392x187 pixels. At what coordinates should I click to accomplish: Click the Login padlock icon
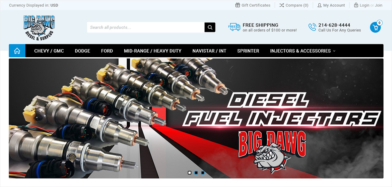pyautogui.click(x=356, y=5)
